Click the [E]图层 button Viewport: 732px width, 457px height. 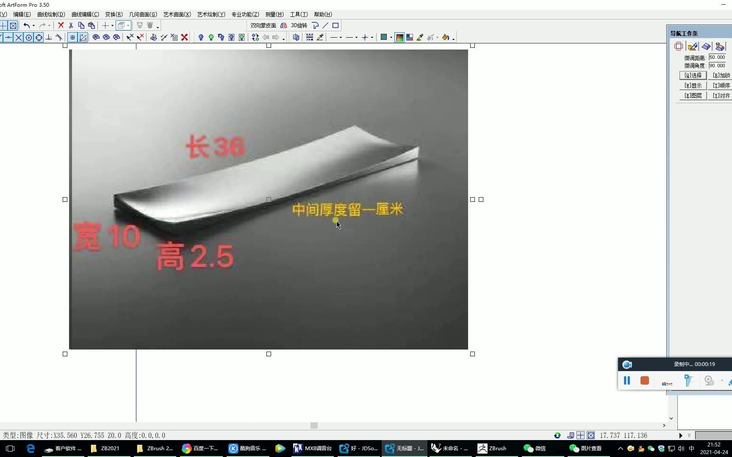[x=693, y=96]
